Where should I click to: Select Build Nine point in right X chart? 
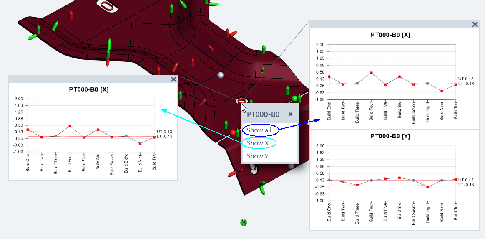coord(442,91)
